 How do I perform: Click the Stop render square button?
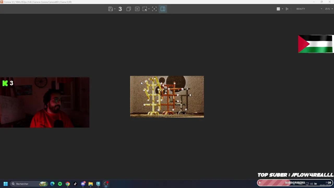pos(278,9)
